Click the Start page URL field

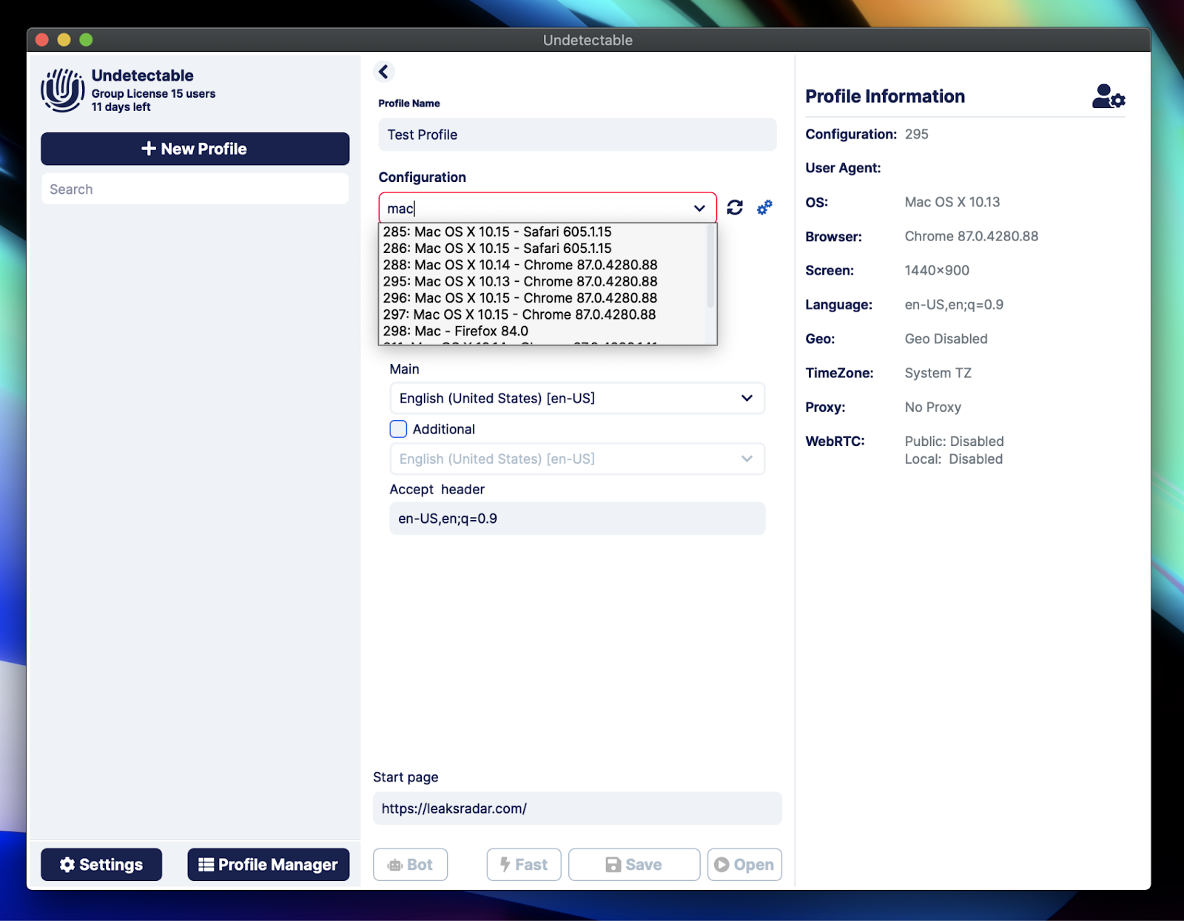pyautogui.click(x=577, y=809)
